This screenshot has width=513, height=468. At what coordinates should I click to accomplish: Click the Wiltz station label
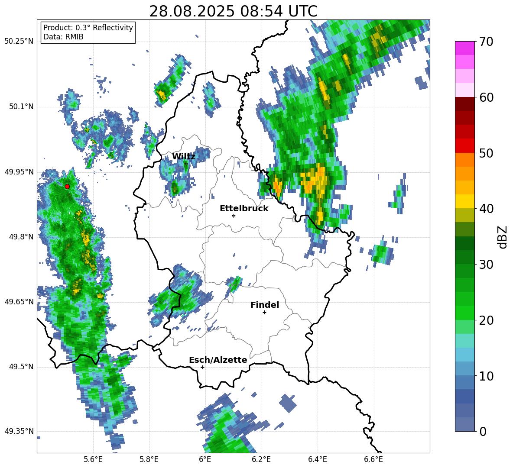(184, 157)
